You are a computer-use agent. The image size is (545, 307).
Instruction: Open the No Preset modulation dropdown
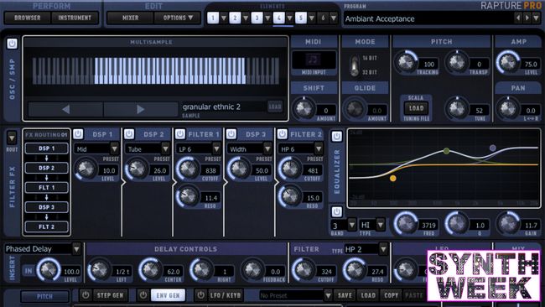[327, 295]
